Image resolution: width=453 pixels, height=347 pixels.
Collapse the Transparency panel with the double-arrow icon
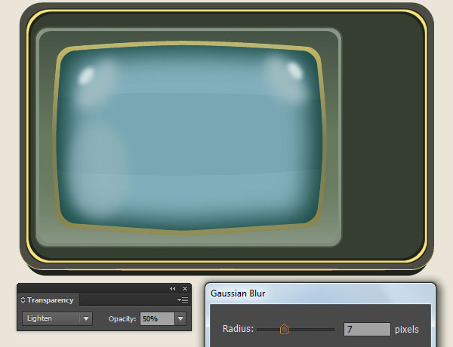(172, 288)
